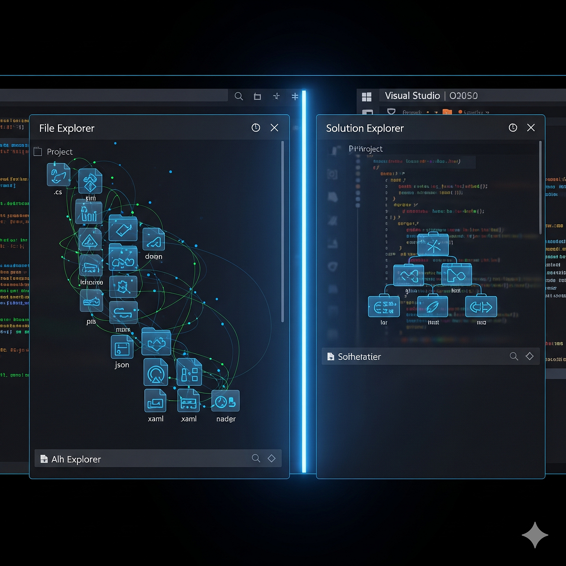Select the lar node in solution tree

(383, 307)
